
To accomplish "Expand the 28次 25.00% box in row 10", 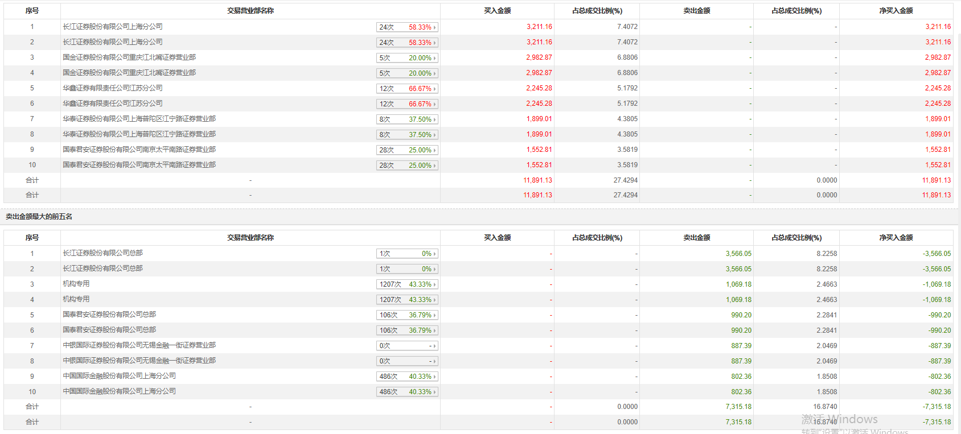I will [407, 166].
